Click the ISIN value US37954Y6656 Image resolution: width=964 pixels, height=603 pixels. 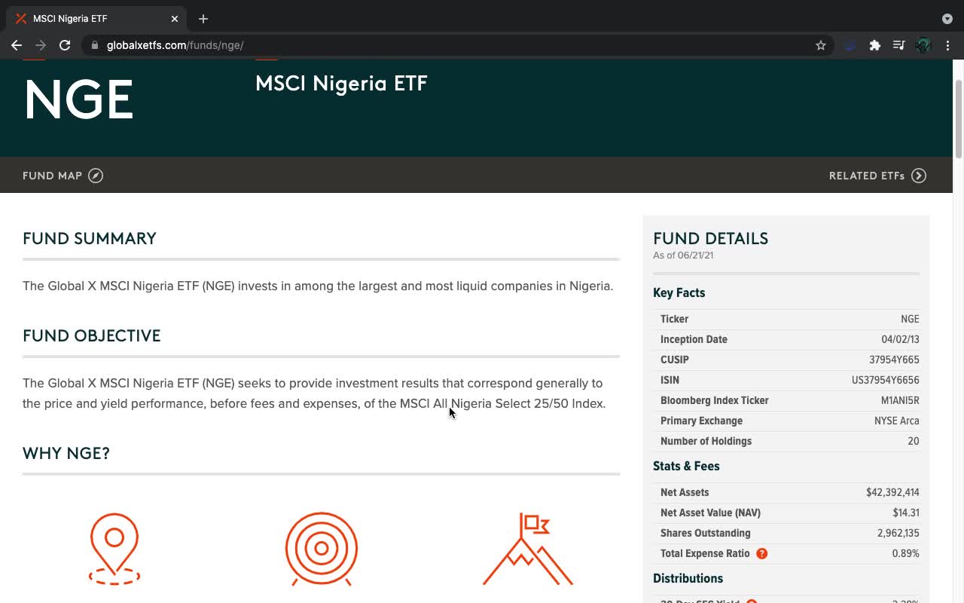[886, 380]
